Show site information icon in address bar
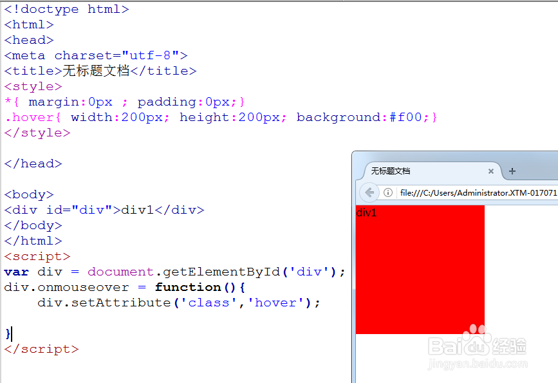Viewport: 558px width, 383px height. [388, 192]
